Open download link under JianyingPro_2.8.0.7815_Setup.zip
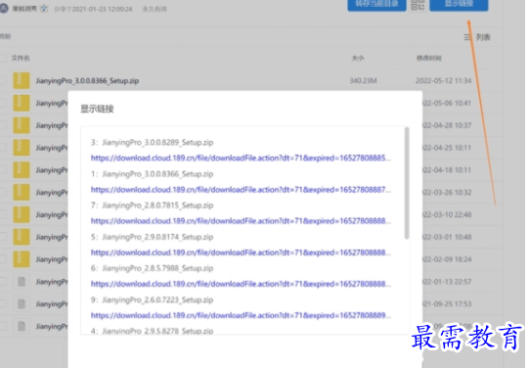The height and width of the screenshot is (368, 530). tap(241, 221)
